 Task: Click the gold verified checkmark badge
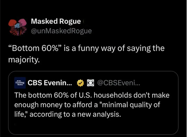click(x=80, y=83)
